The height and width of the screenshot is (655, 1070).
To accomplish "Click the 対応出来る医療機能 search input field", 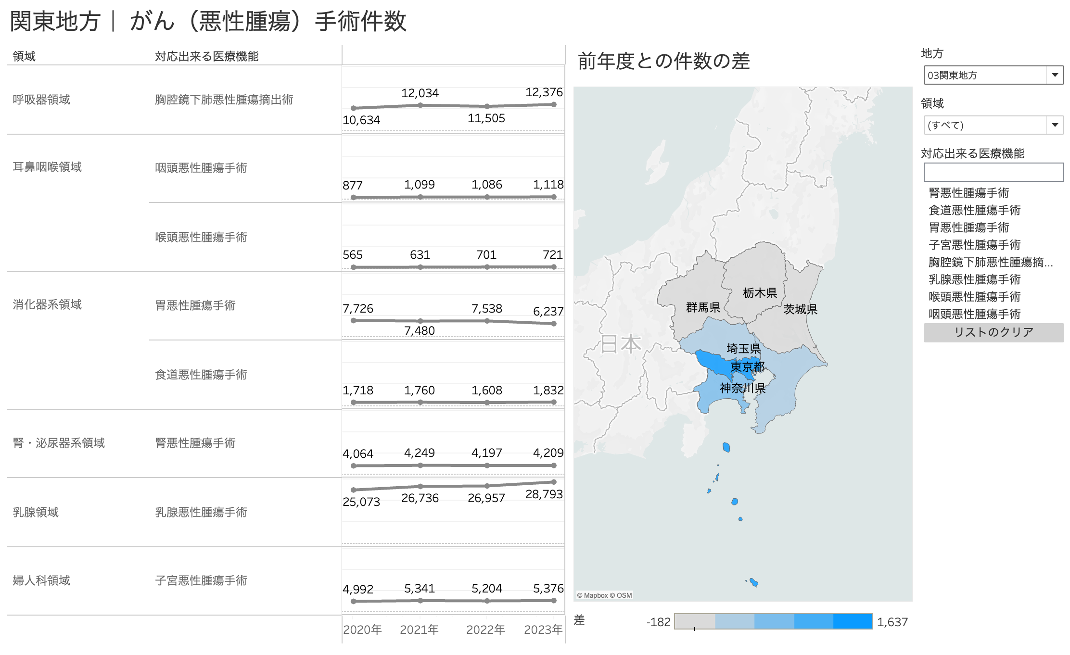I will point(993,172).
